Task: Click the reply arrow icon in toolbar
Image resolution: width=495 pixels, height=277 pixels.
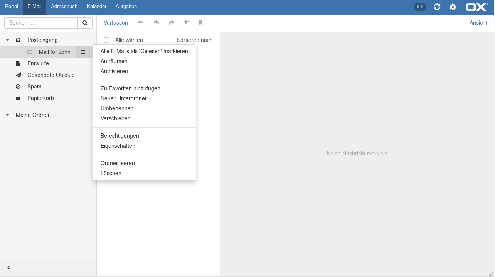Action: tap(141, 23)
